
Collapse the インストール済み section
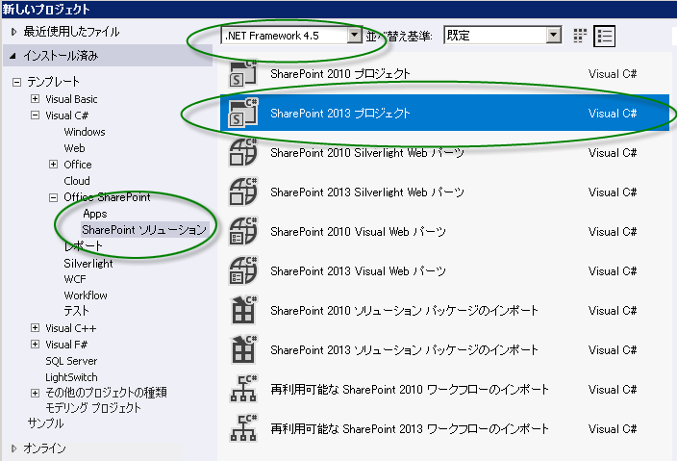[13, 56]
